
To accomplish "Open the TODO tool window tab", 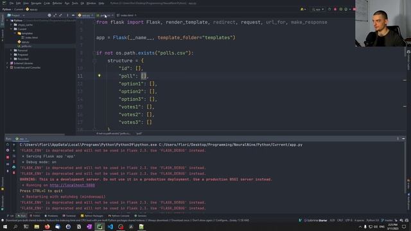I will point(35,216).
